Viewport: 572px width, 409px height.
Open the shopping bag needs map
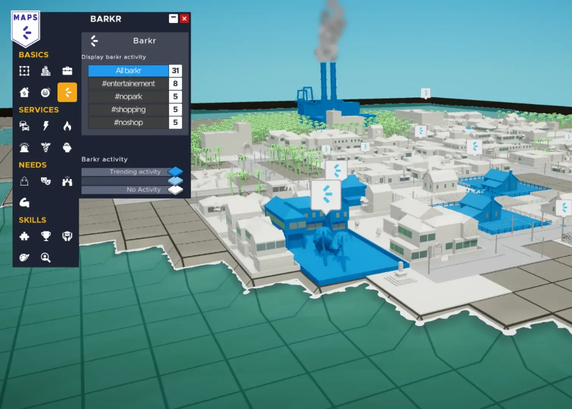24,181
